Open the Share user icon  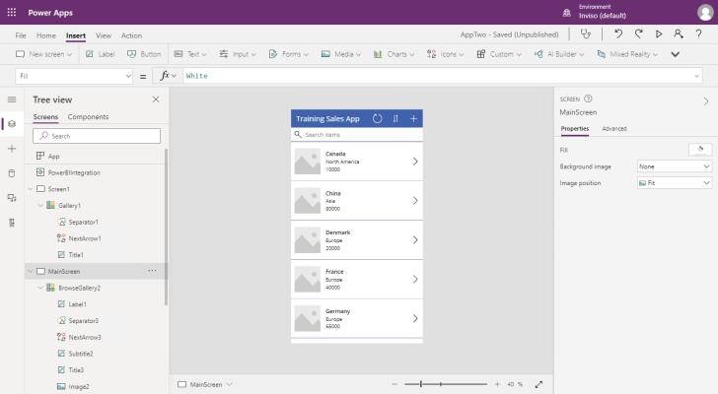[x=679, y=34]
